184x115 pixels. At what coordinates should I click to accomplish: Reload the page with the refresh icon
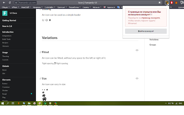[x=10, y=3]
